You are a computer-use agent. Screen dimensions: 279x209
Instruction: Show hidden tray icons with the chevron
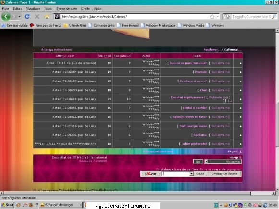(221, 205)
